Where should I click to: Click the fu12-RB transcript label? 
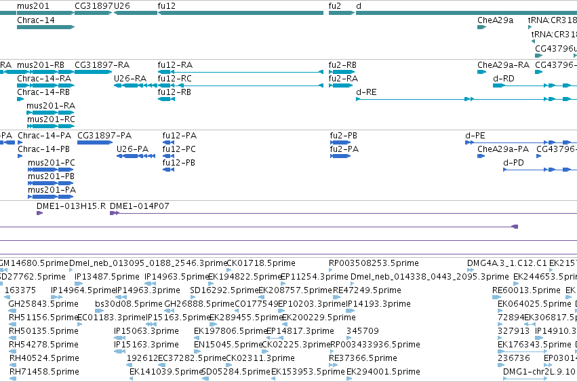(174, 92)
